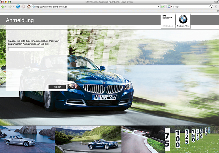The height and width of the screenshot is (153, 219).
Task: Click the Anmeldung page heading
Action: coord(20,20)
